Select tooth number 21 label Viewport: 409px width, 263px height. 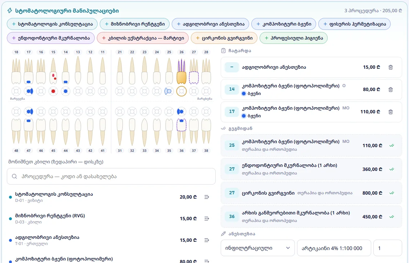120,52
